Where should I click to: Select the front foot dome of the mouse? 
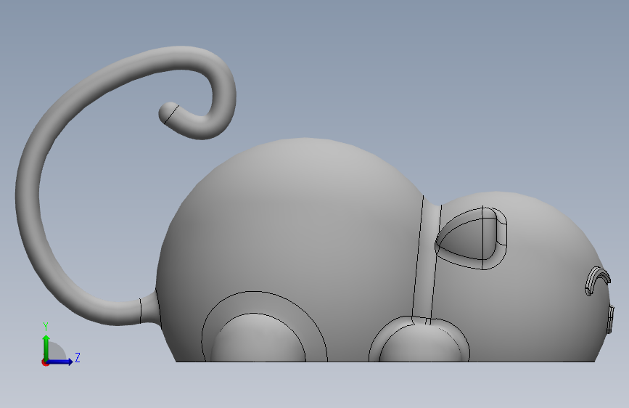[x=420, y=343]
